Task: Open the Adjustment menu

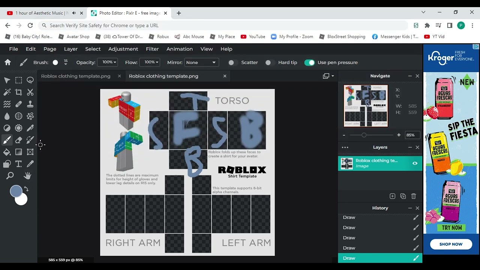Action: click(123, 49)
